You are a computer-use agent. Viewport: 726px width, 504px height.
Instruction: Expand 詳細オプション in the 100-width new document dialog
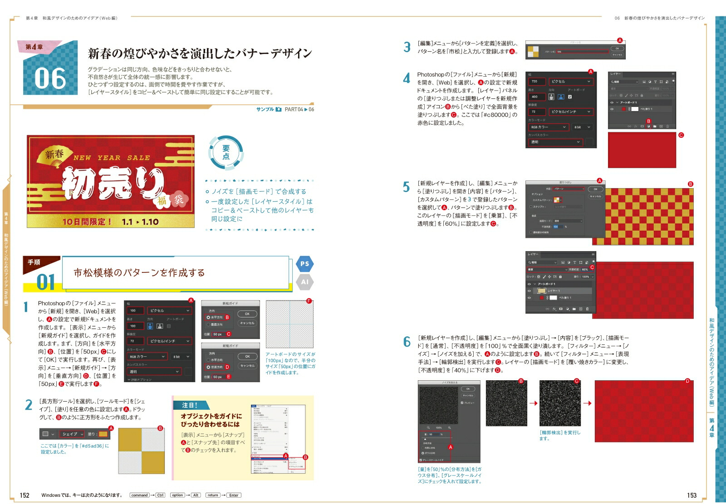(139, 379)
